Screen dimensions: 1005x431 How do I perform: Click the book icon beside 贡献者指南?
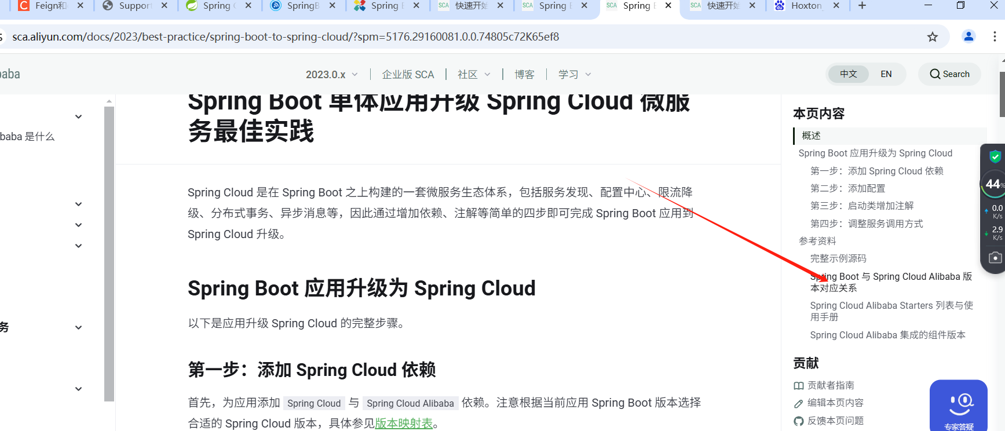(799, 386)
